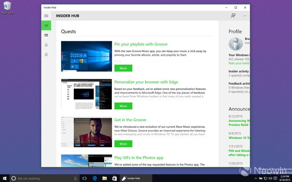The height and width of the screenshot is (182, 292).
Task: Click the Quests section heading
Action: click(68, 31)
